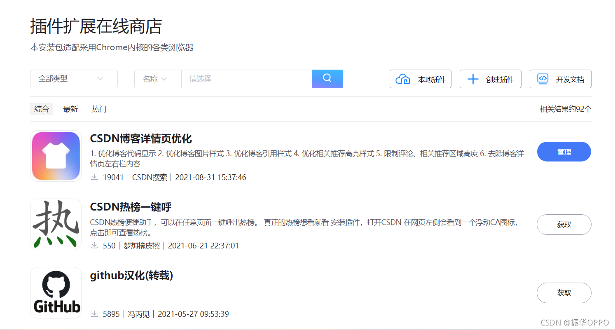615x330 pixels.
Task: Open the GitHub汉化 plugin logo
Action: tap(56, 293)
